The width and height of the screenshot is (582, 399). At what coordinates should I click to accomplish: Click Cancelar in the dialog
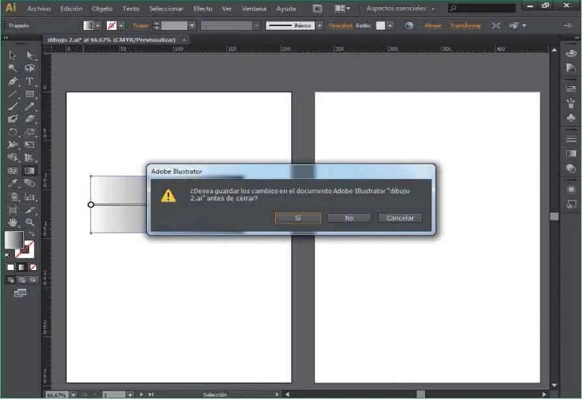(400, 218)
